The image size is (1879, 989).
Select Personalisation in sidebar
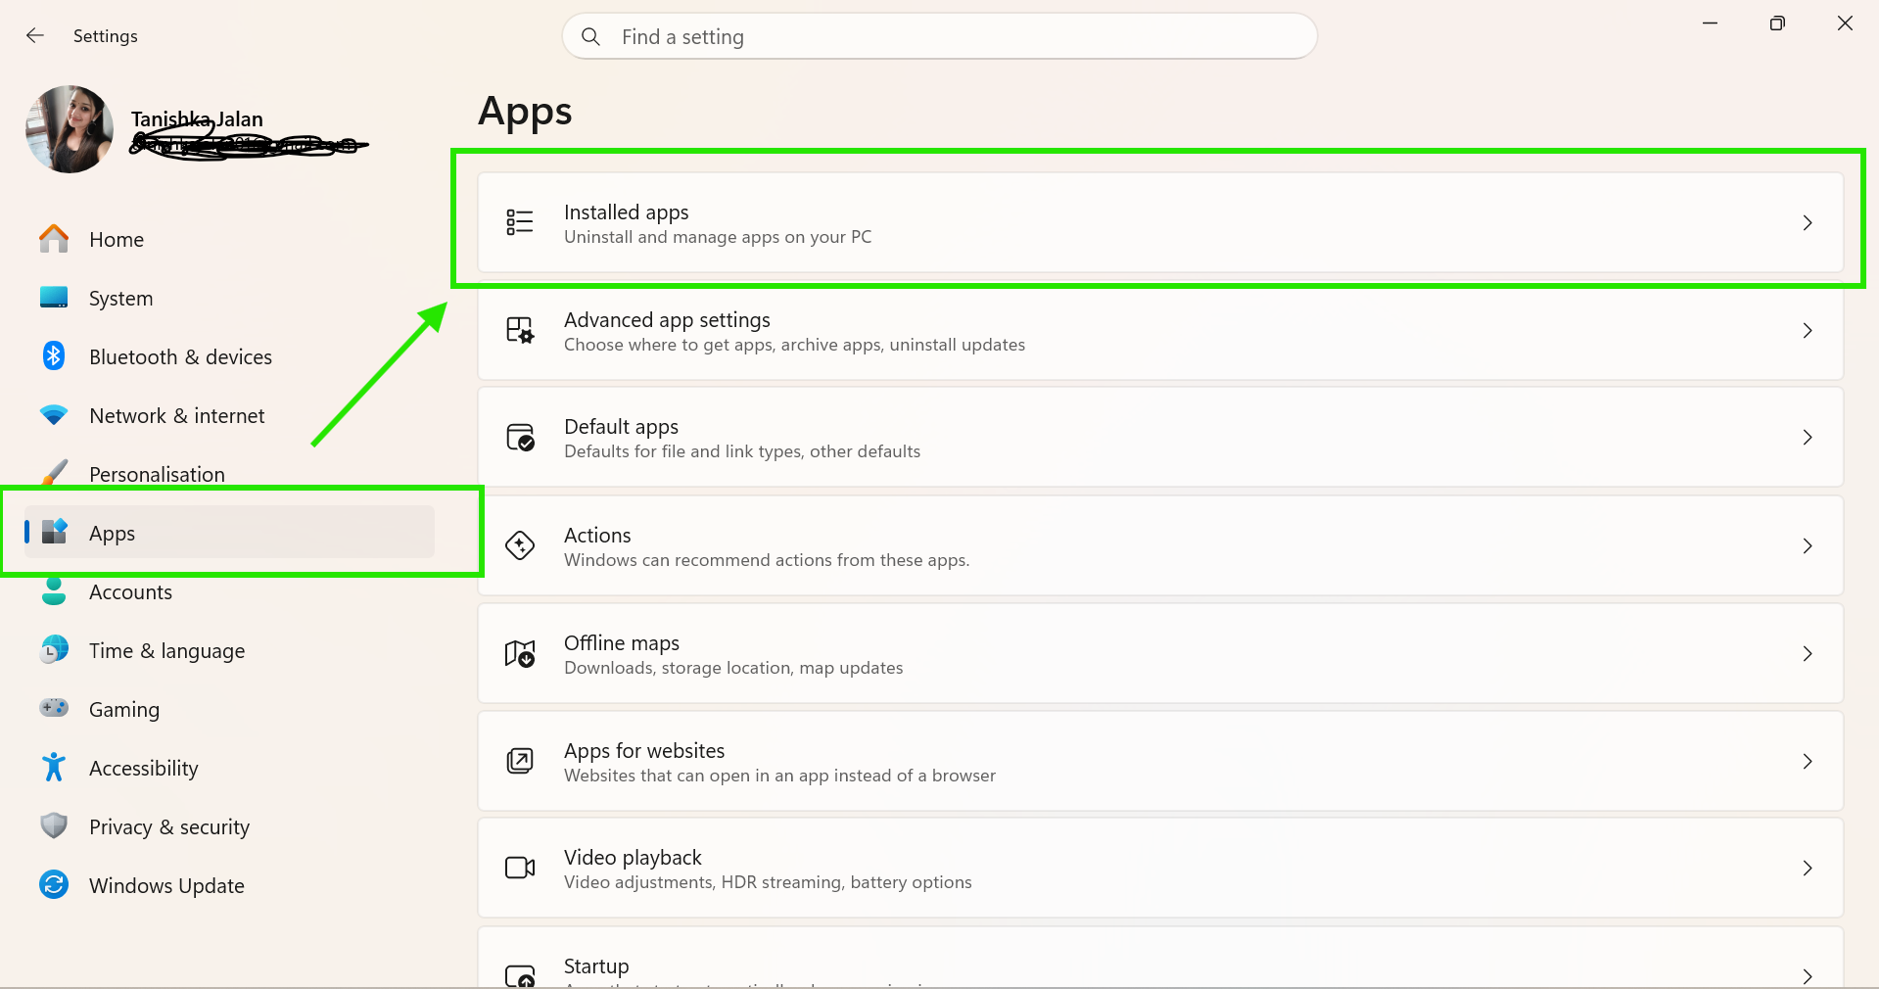[229, 474]
